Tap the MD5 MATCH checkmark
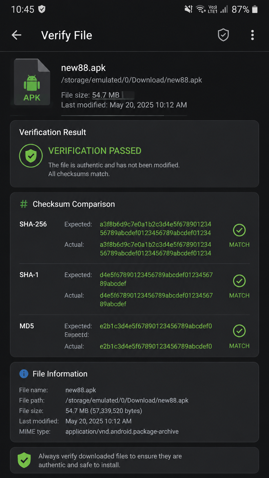The width and height of the screenshot is (269, 478). 239,331
